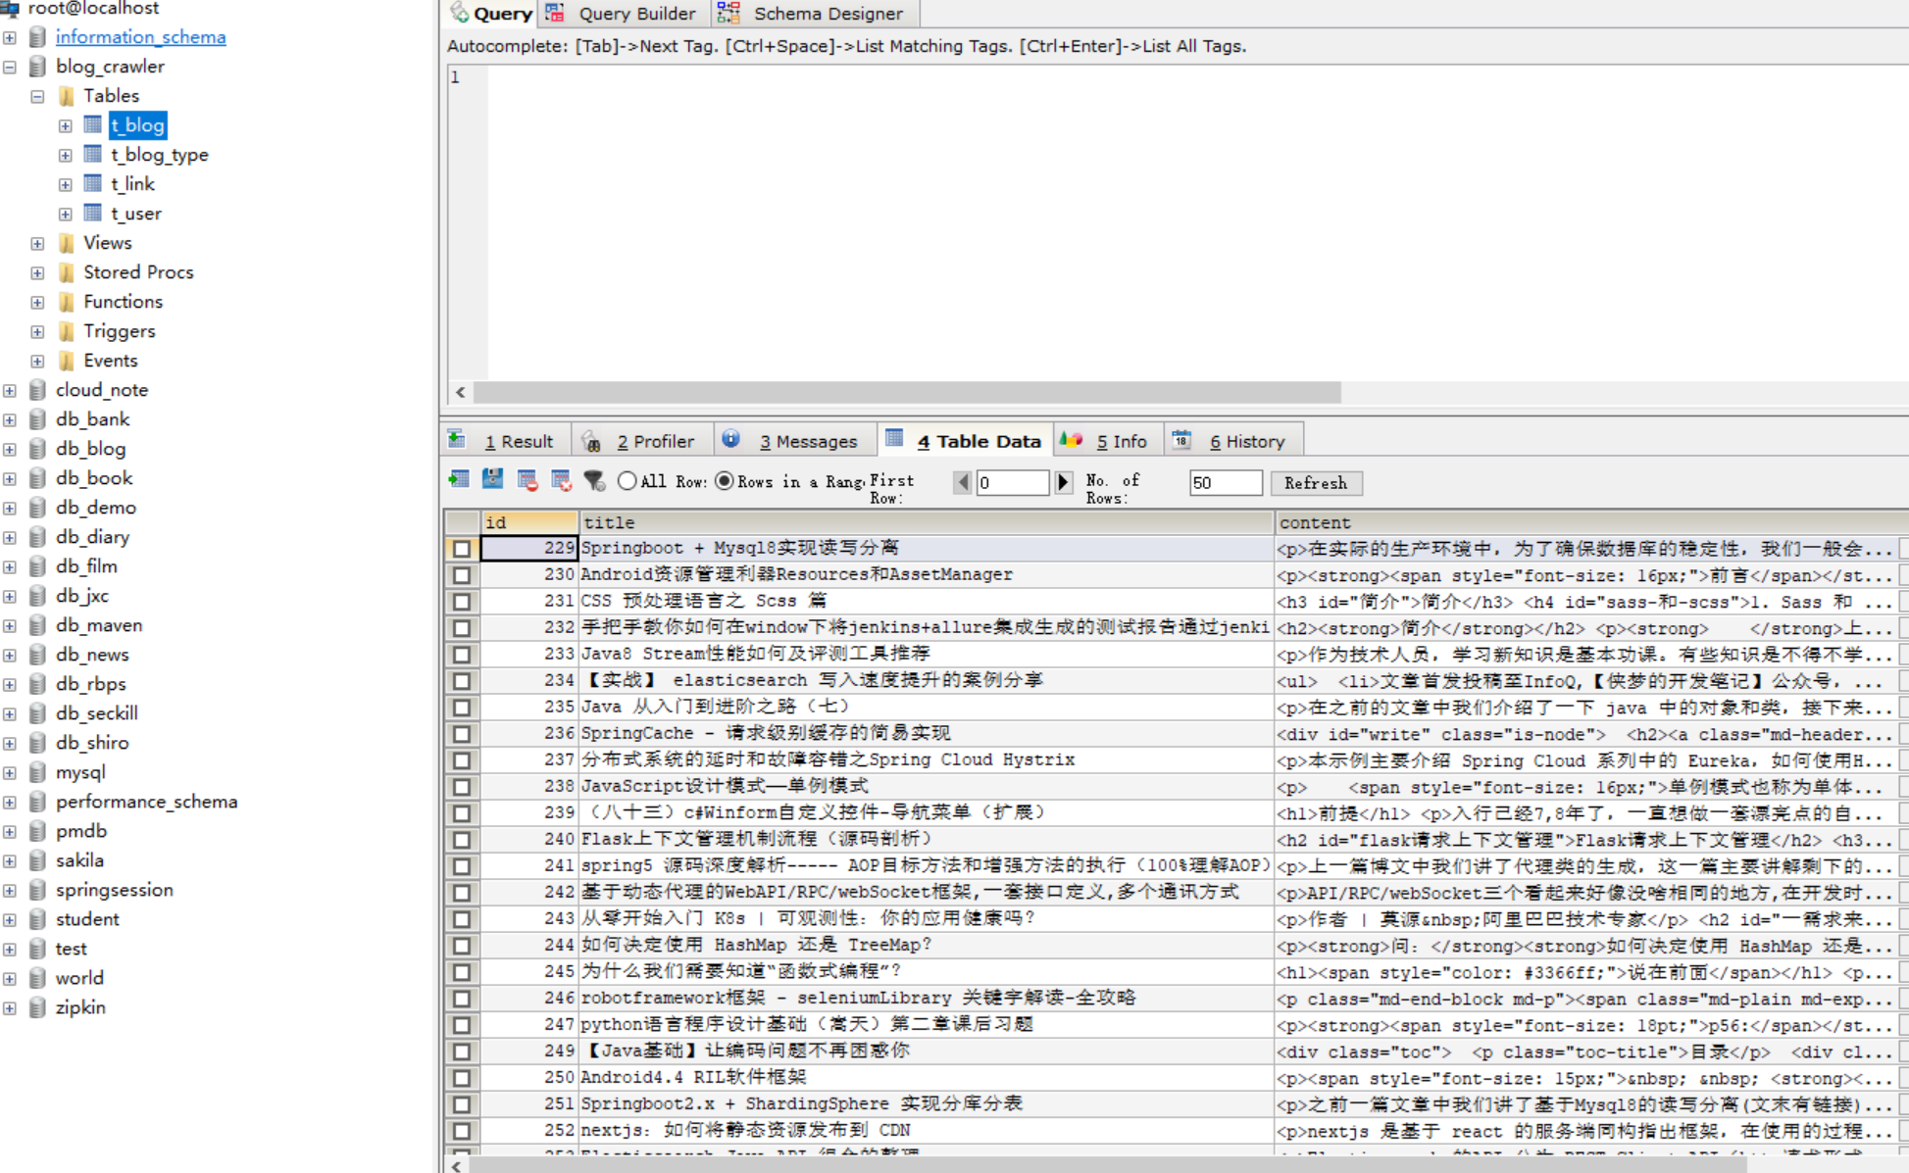Click the save changes floppy icon
Viewport: 1909px width, 1173px height.
(x=492, y=480)
